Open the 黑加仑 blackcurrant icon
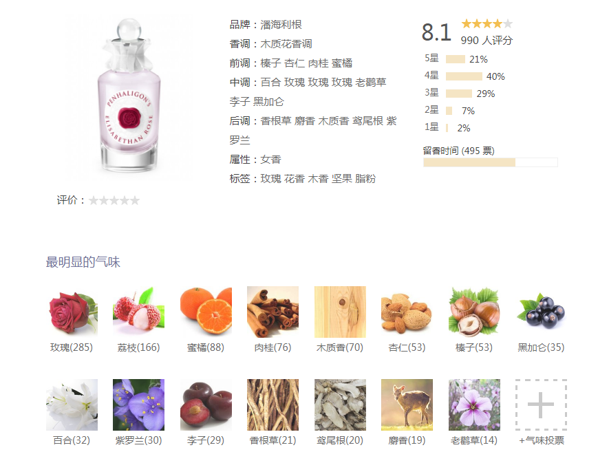Screen dimensions: 609x463 (541, 312)
